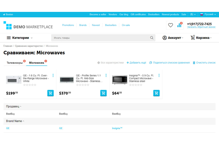Viewport: 219px width, 145px height.
Task: Click the Russian flag icon
Action: (x=202, y=14)
